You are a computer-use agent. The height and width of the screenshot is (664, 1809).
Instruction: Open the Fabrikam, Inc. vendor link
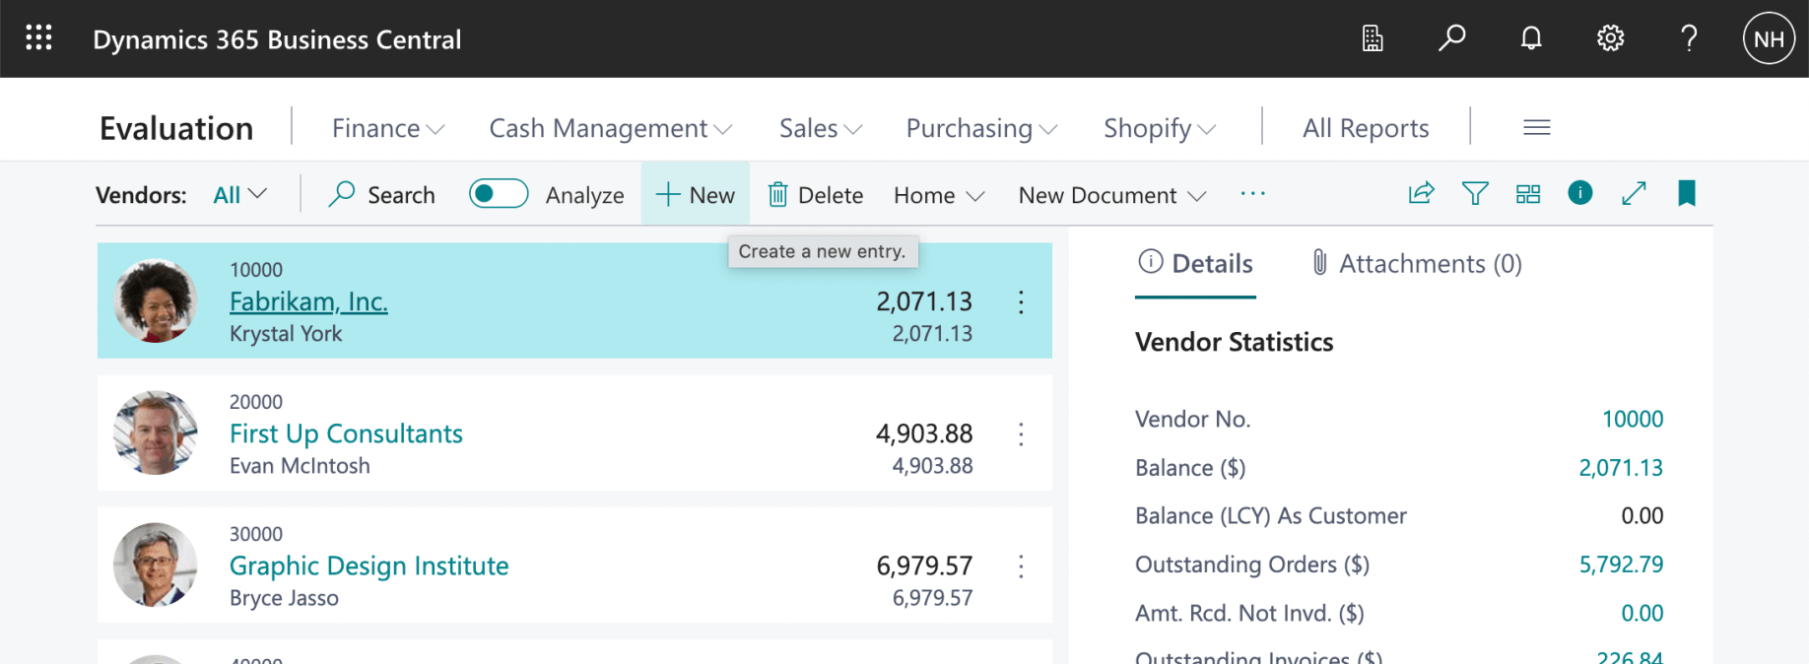point(308,301)
